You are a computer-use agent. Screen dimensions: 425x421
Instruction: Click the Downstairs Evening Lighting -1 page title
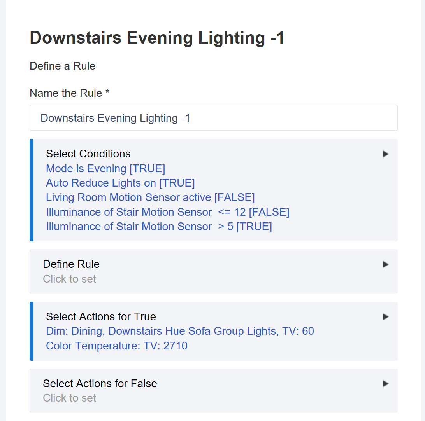157,37
